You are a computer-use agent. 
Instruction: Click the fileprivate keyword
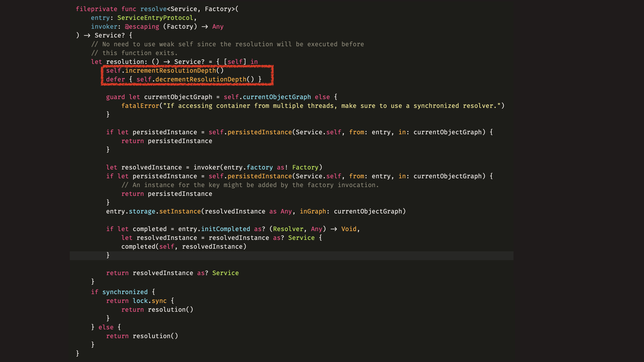tap(96, 9)
